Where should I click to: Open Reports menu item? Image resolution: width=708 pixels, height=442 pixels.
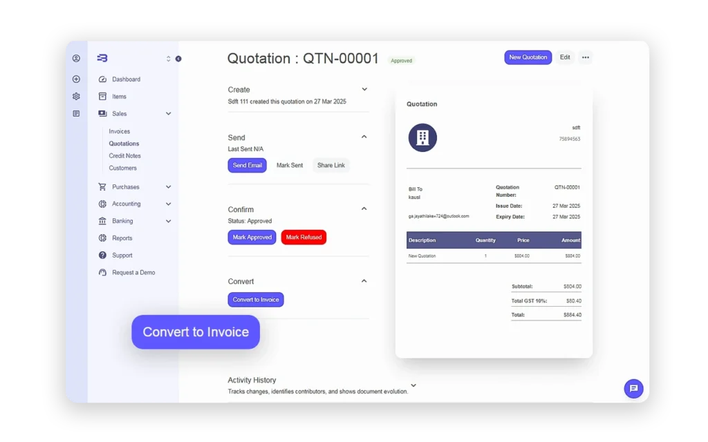(x=122, y=238)
